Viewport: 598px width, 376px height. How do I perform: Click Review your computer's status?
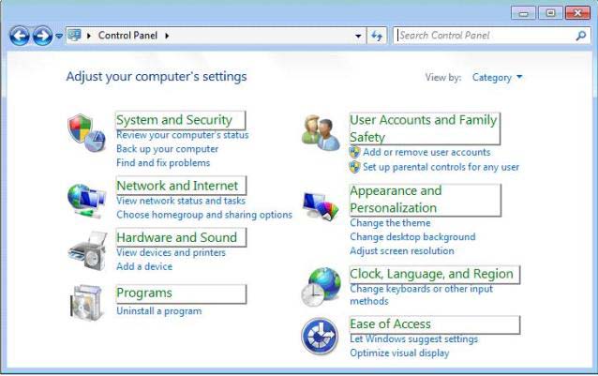[182, 135]
